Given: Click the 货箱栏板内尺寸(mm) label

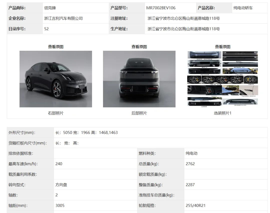Looking at the screenshot, I should 27,143.
